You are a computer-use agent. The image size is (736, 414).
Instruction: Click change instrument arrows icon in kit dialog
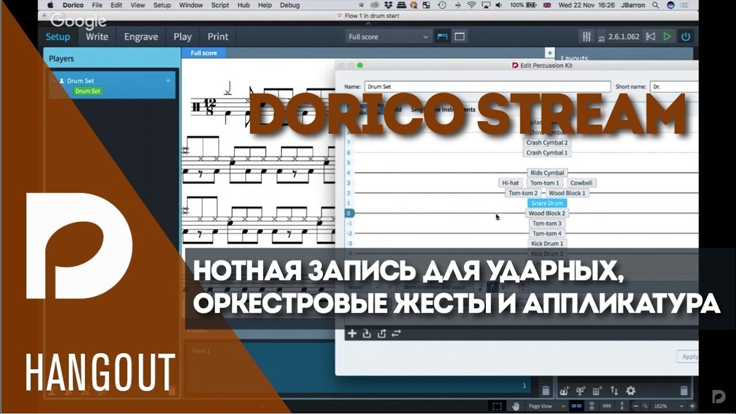pyautogui.click(x=396, y=333)
